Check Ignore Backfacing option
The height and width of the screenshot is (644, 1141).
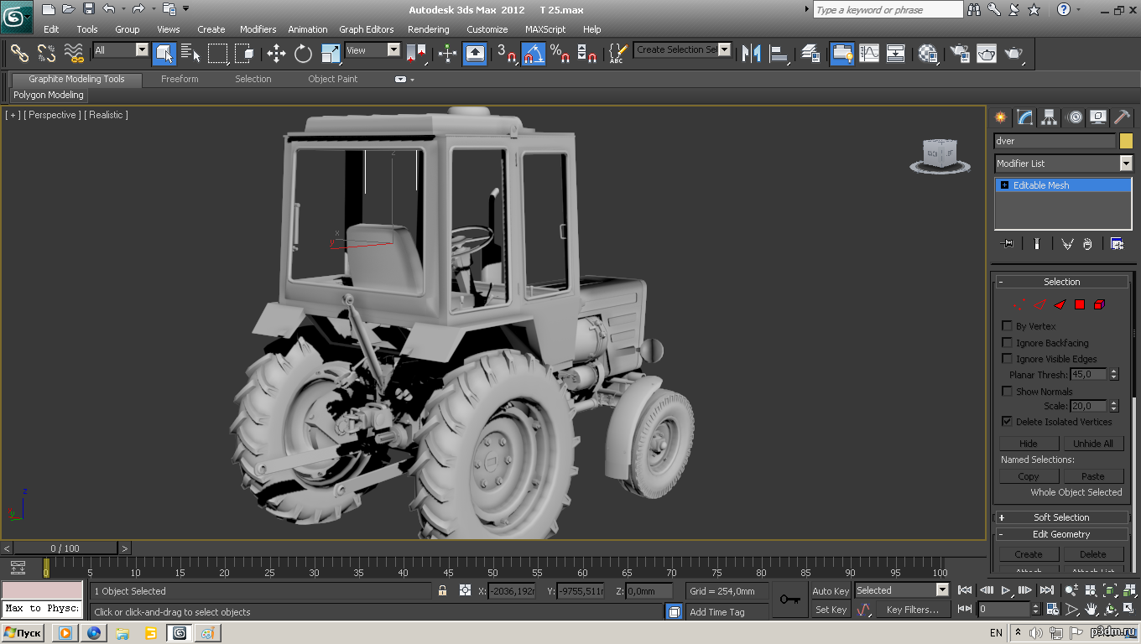click(x=1008, y=342)
